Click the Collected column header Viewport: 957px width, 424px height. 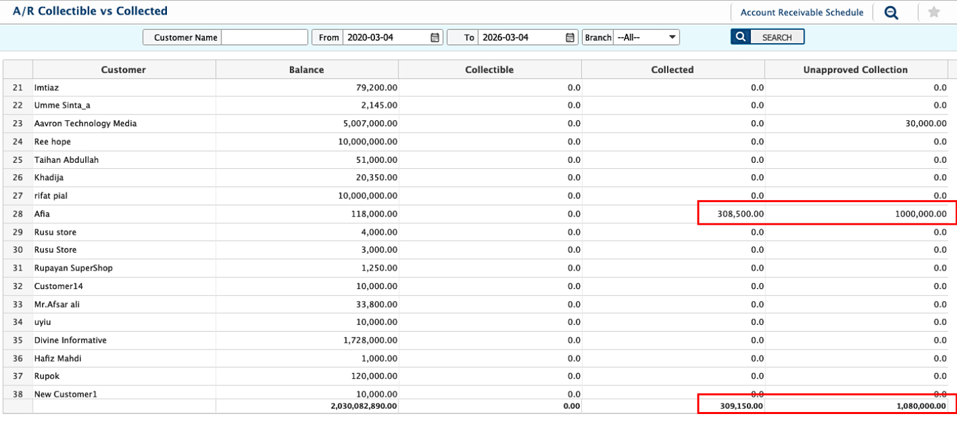(x=672, y=70)
